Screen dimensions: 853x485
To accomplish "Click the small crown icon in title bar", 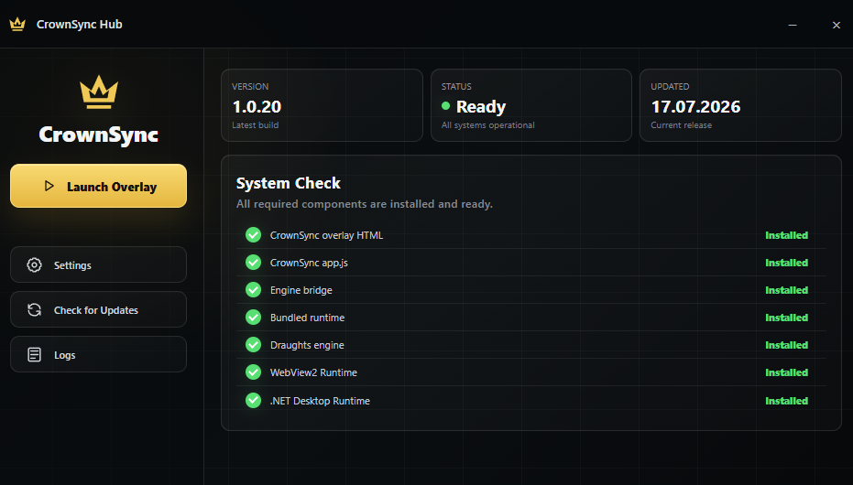I will (x=17, y=24).
